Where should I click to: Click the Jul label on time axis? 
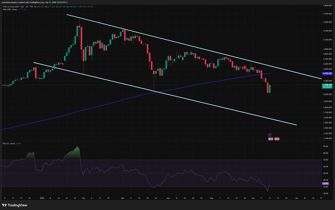[x=296, y=198]
